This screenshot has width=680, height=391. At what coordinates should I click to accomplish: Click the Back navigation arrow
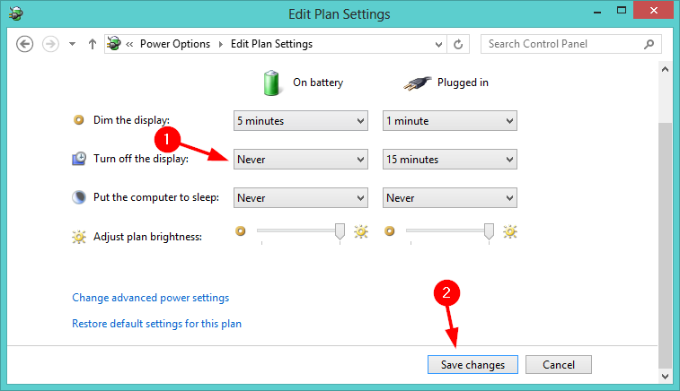pos(25,44)
